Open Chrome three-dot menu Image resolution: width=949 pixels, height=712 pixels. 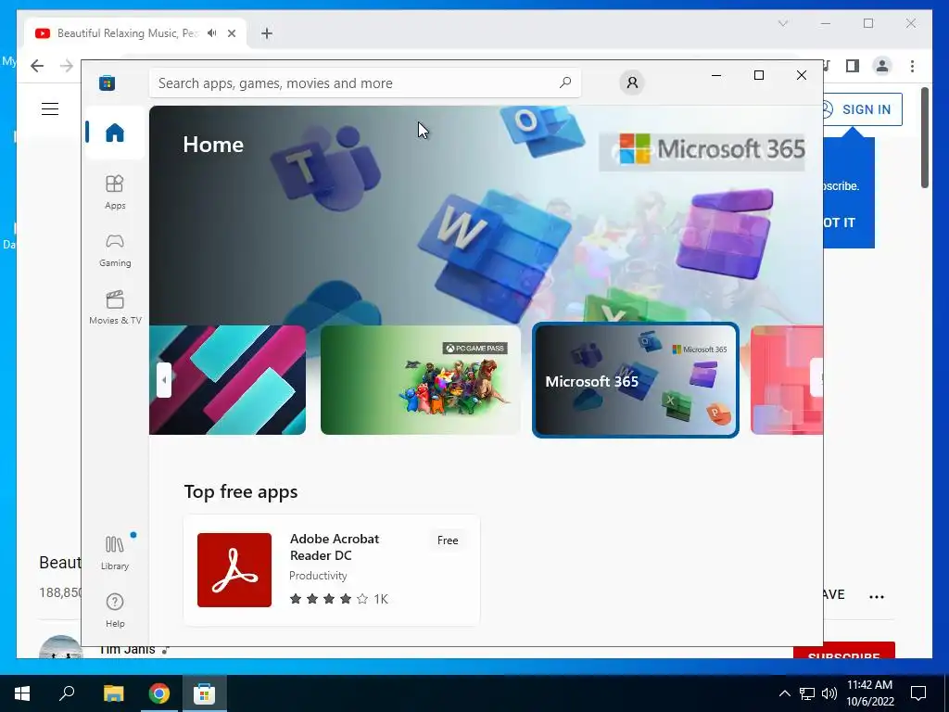[912, 66]
